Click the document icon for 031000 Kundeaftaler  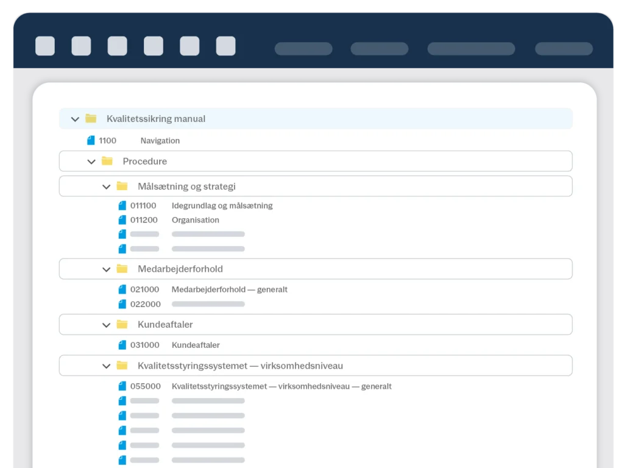coord(122,345)
